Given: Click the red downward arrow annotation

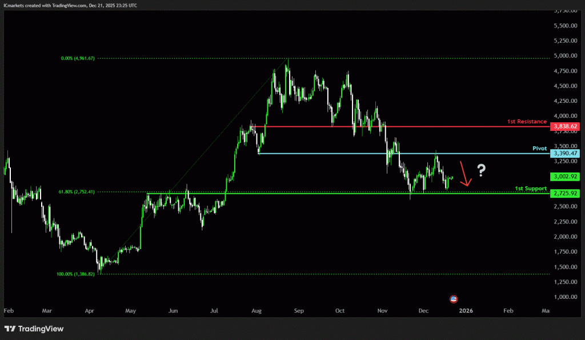Looking at the screenshot, I should 466,175.
